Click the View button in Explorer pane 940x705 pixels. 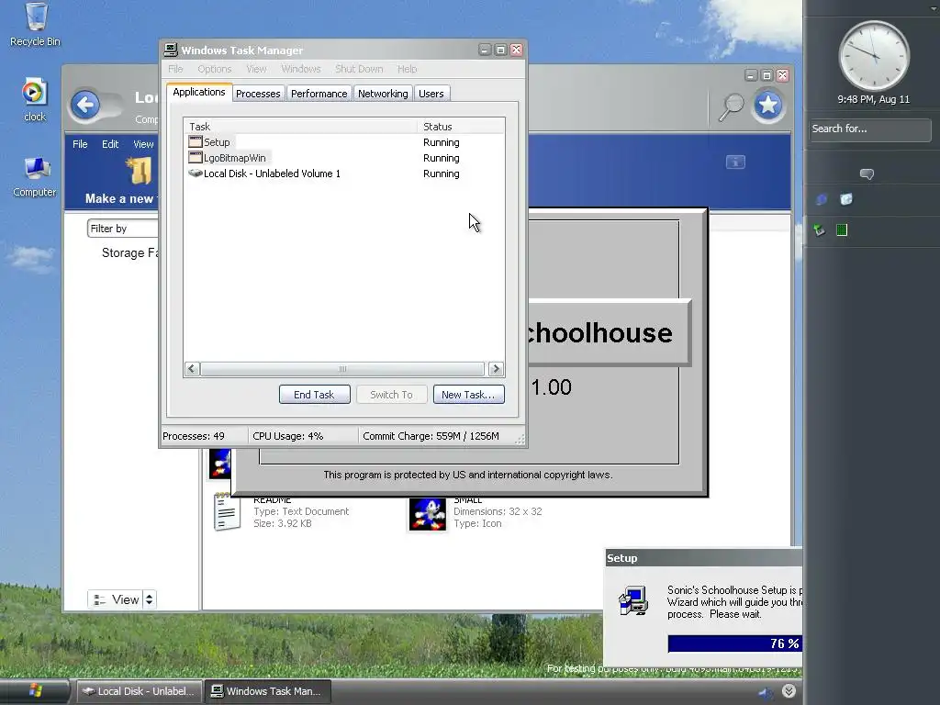tap(115, 599)
